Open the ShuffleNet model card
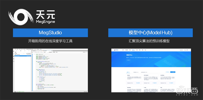The width and height of the screenshot is (203, 100). click(167, 79)
